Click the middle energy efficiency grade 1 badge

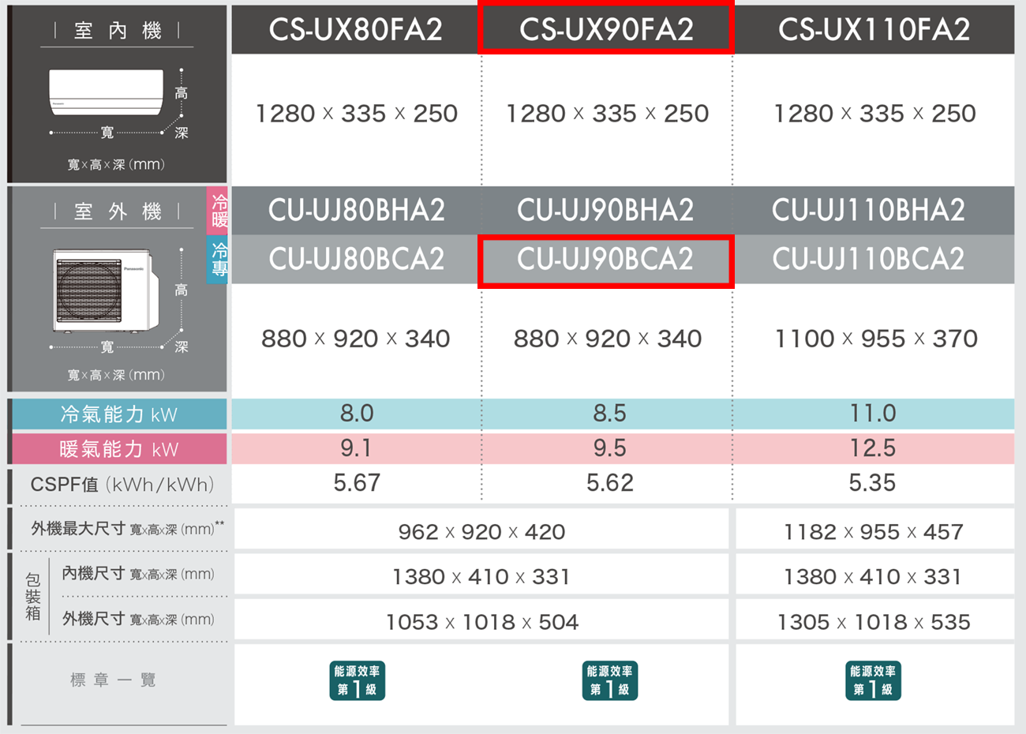click(x=609, y=680)
